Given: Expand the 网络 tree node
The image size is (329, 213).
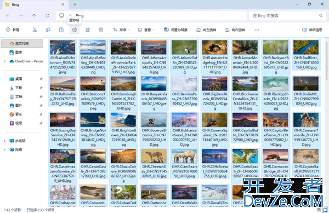Looking at the screenshot, I should (4, 149).
